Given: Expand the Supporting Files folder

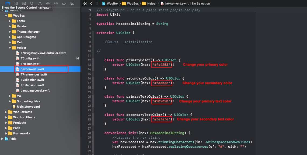Looking at the screenshot, I should (10, 101).
